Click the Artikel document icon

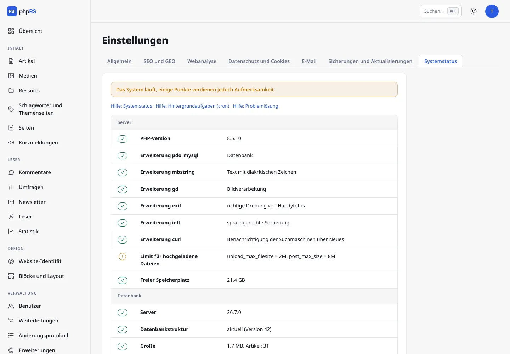point(11,61)
